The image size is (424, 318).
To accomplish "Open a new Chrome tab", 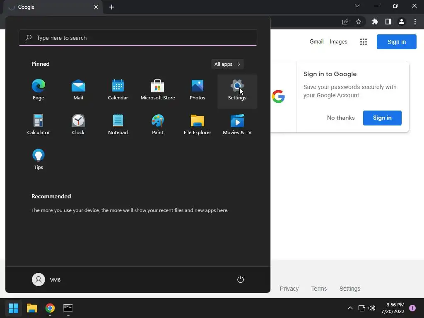I will click(112, 7).
